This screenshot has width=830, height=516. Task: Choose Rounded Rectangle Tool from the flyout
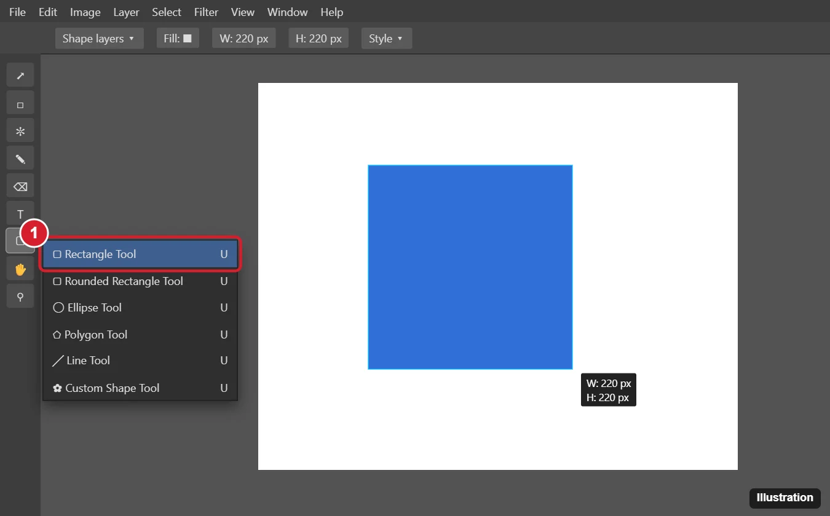(x=140, y=281)
